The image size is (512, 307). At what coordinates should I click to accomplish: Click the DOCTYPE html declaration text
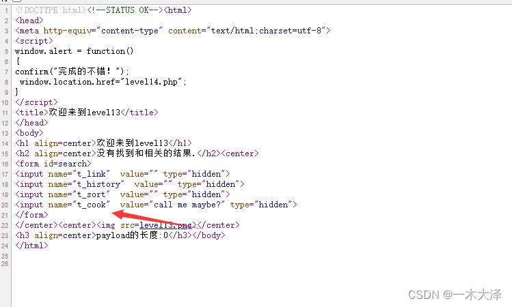pos(51,10)
